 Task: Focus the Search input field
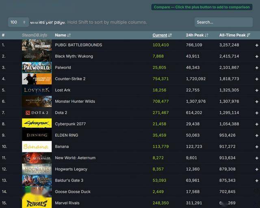pos(223,22)
